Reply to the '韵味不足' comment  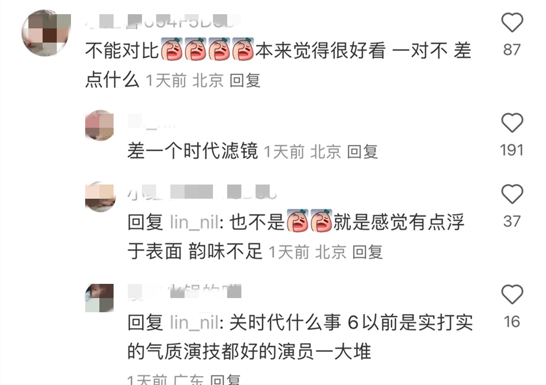[x=367, y=252]
